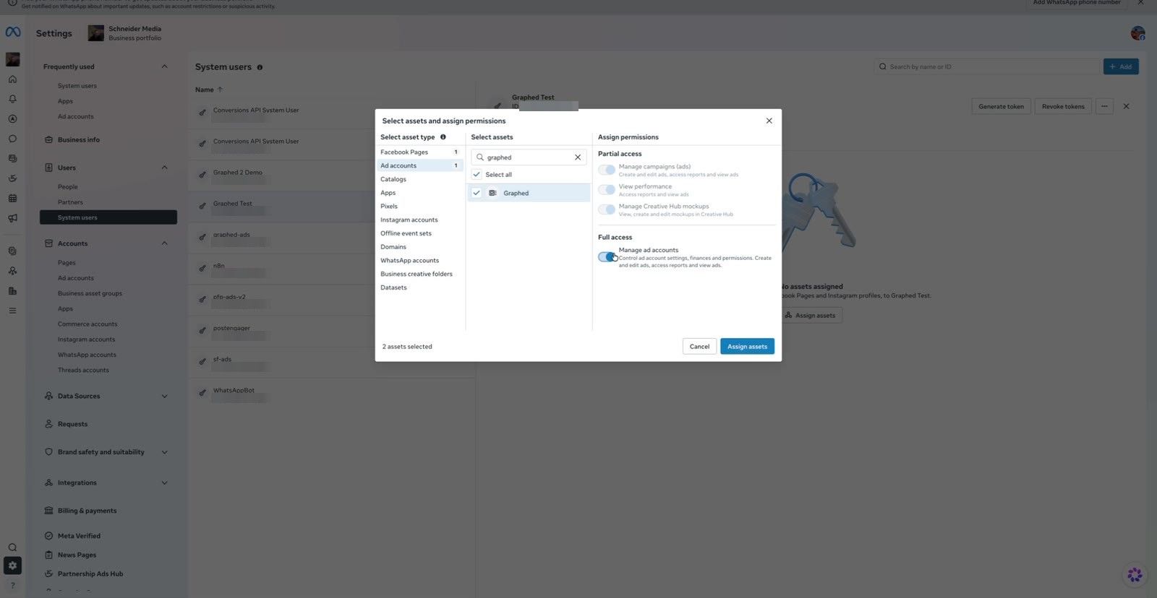Image resolution: width=1157 pixels, height=598 pixels.
Task: Clear the graphed search text with X
Action: 578,157
